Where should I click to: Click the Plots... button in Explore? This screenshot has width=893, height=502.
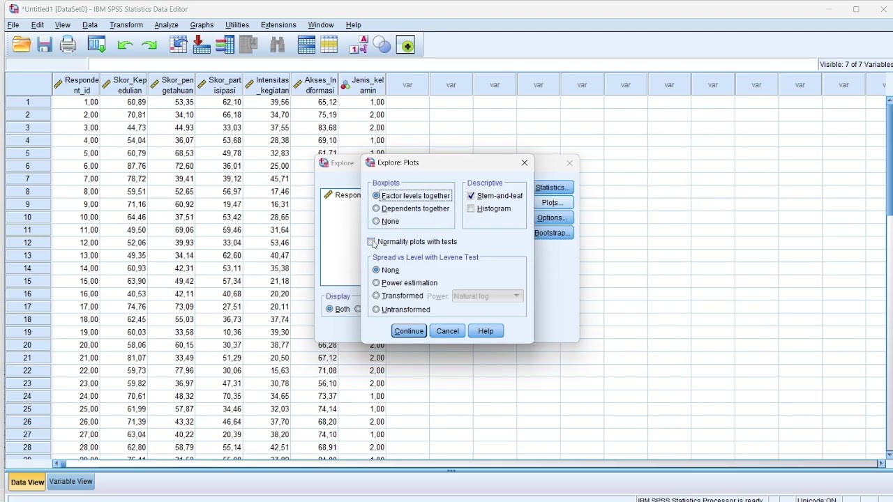(553, 203)
